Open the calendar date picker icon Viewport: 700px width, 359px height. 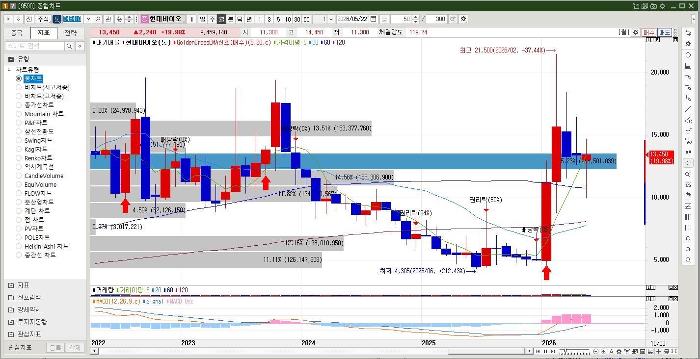click(x=374, y=19)
